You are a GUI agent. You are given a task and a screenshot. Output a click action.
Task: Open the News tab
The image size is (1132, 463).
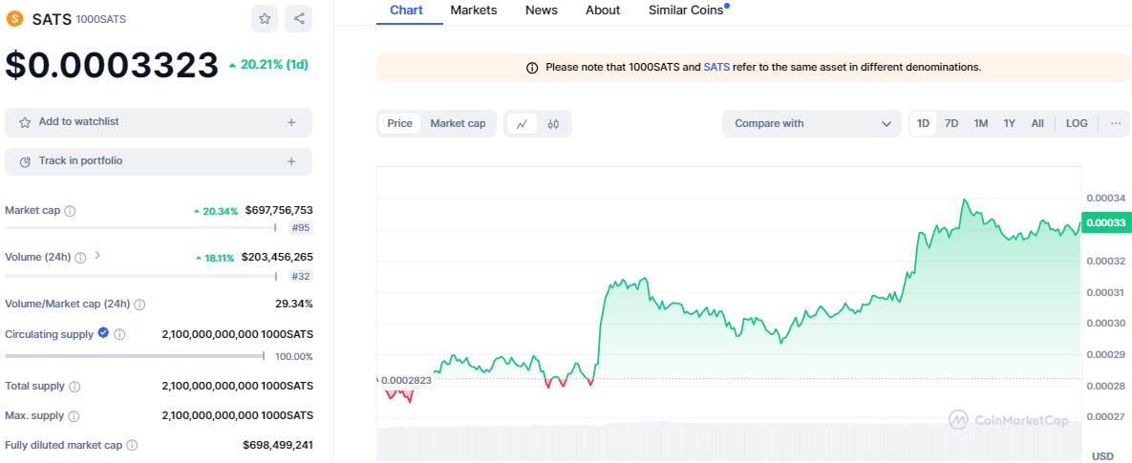click(542, 11)
